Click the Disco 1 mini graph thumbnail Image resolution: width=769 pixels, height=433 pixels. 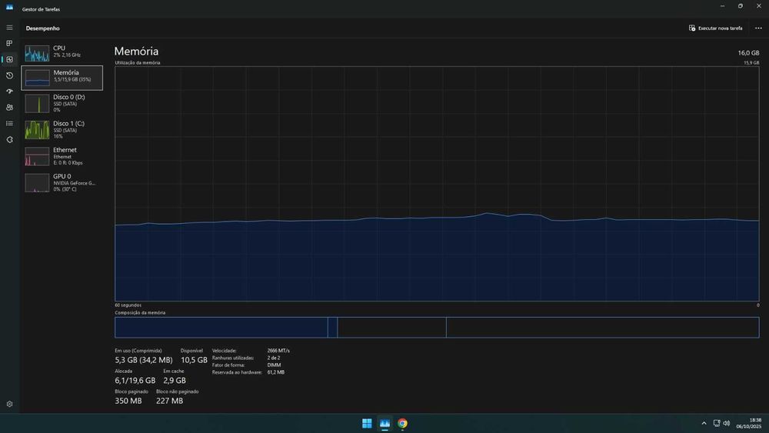[37, 130]
